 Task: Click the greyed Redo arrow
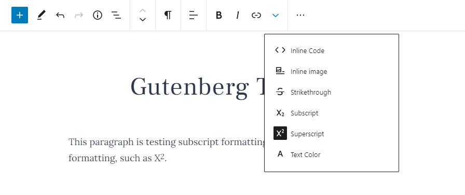point(79,15)
